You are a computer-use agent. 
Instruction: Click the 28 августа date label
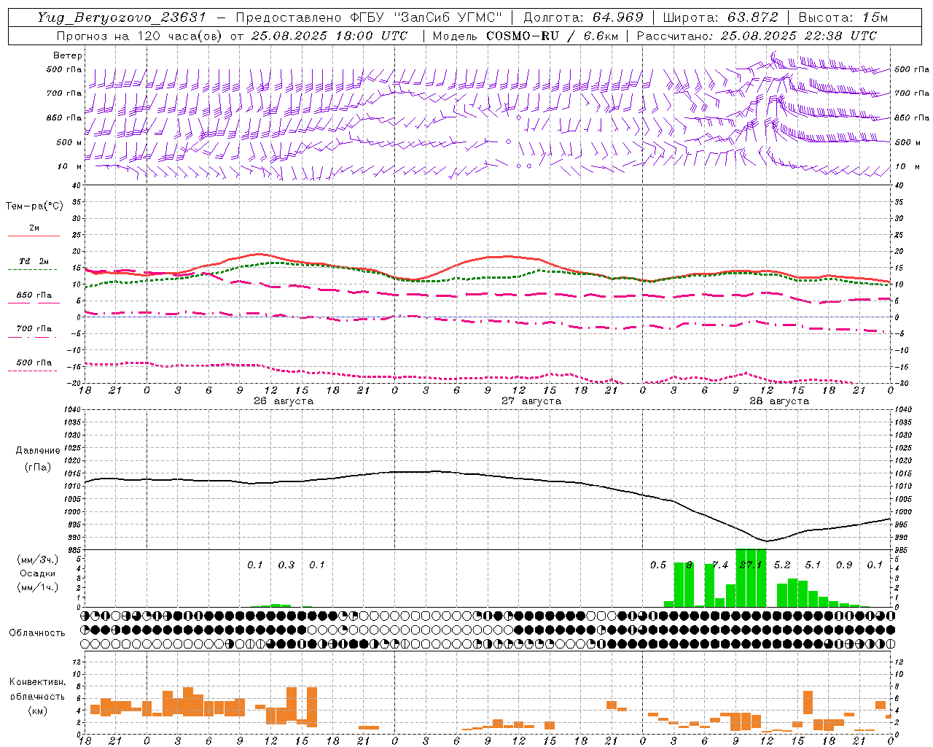(779, 401)
